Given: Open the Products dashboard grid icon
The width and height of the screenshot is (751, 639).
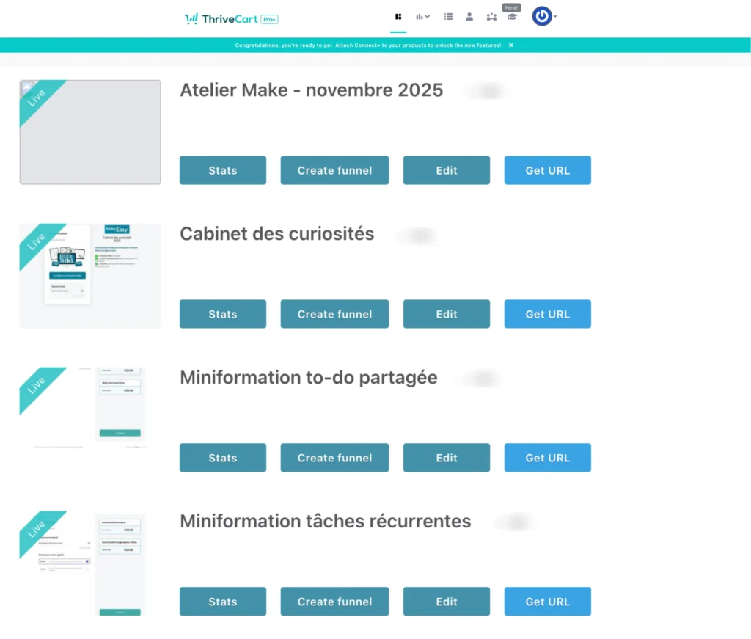Looking at the screenshot, I should 398,16.
